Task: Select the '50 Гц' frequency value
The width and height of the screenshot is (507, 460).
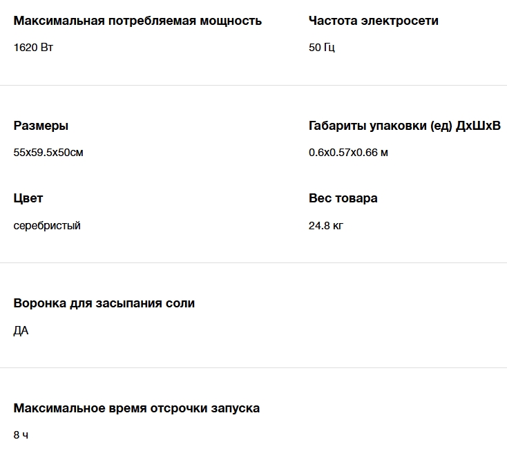Action: [x=322, y=48]
